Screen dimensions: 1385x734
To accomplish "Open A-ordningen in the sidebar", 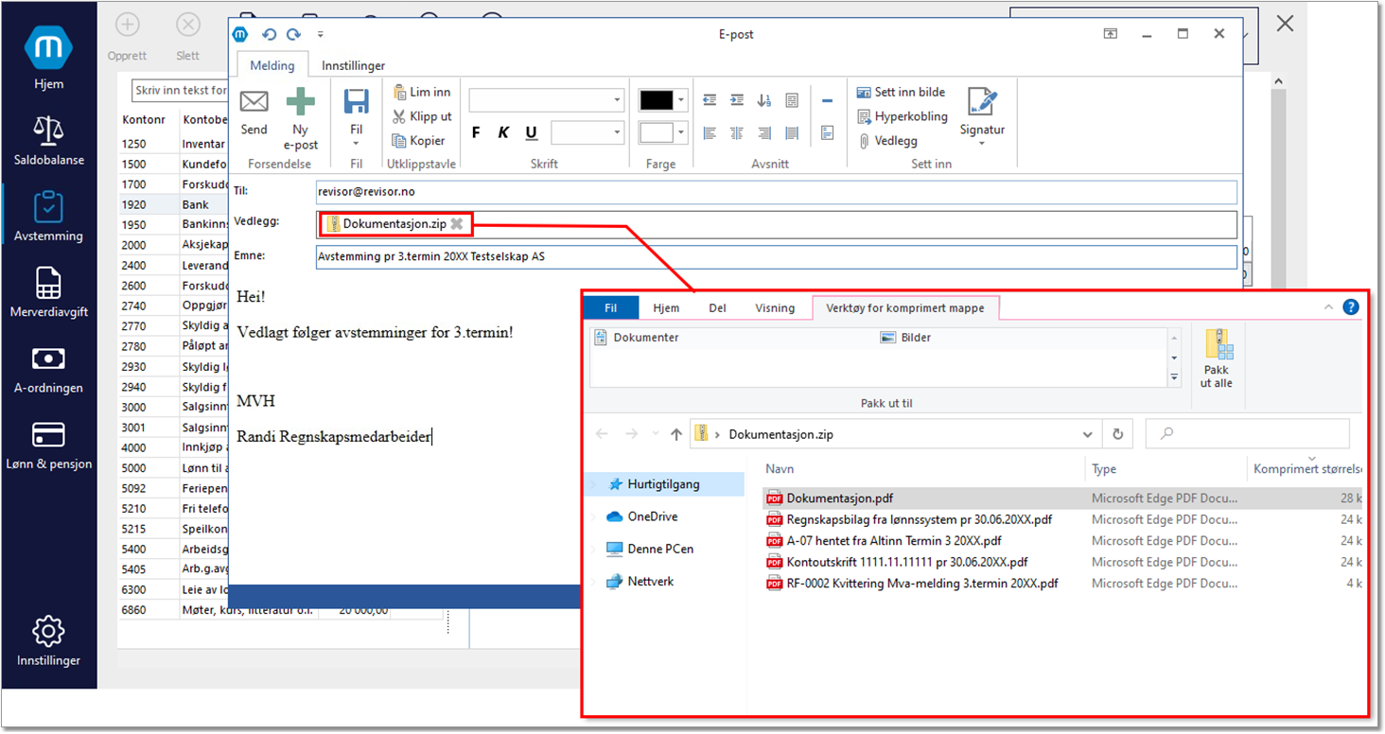I will (x=48, y=368).
